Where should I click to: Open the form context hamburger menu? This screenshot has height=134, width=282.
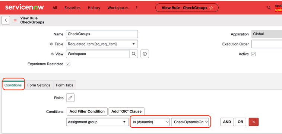(x=15, y=20)
